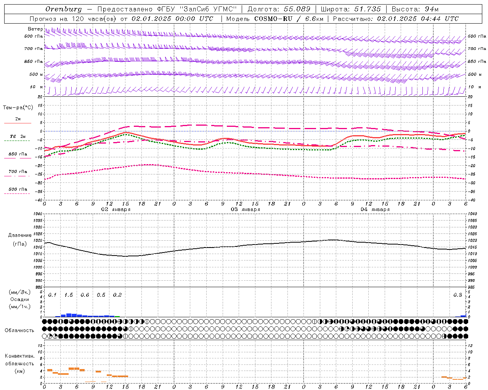Image resolution: width=488 pixels, height=390 pixels.
Task: Click the 0.2 precipitation amount value
Action: click(117, 295)
